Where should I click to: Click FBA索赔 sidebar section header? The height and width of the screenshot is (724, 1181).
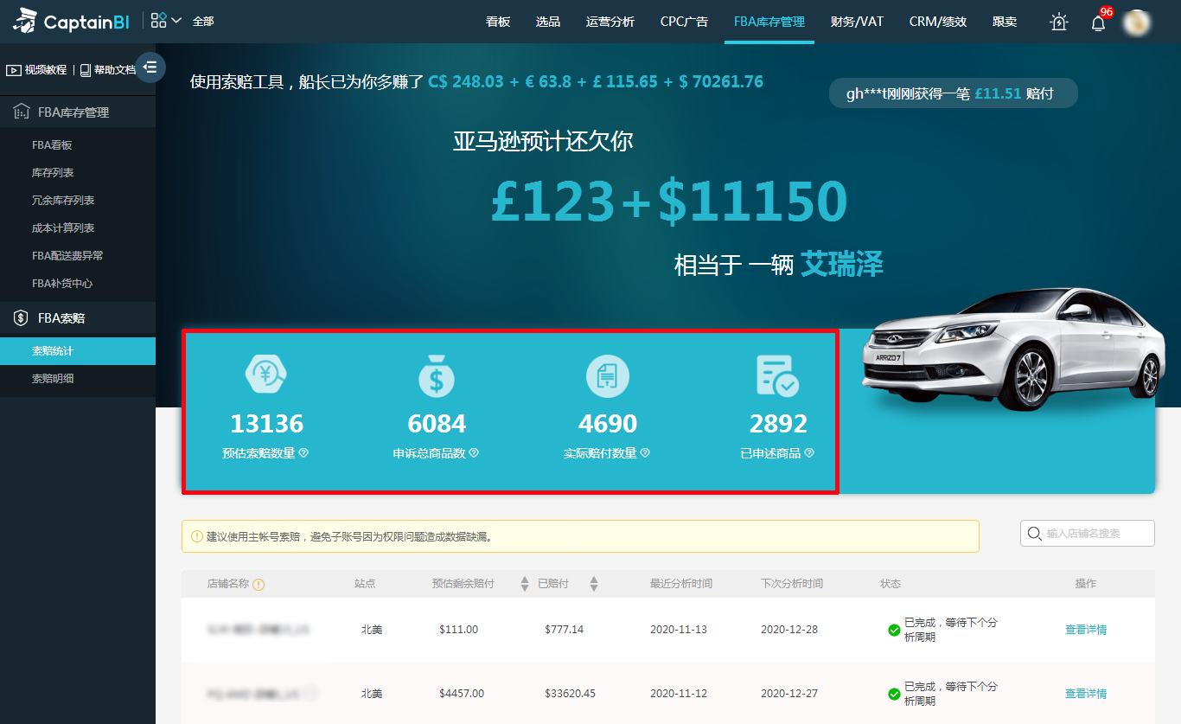click(78, 318)
